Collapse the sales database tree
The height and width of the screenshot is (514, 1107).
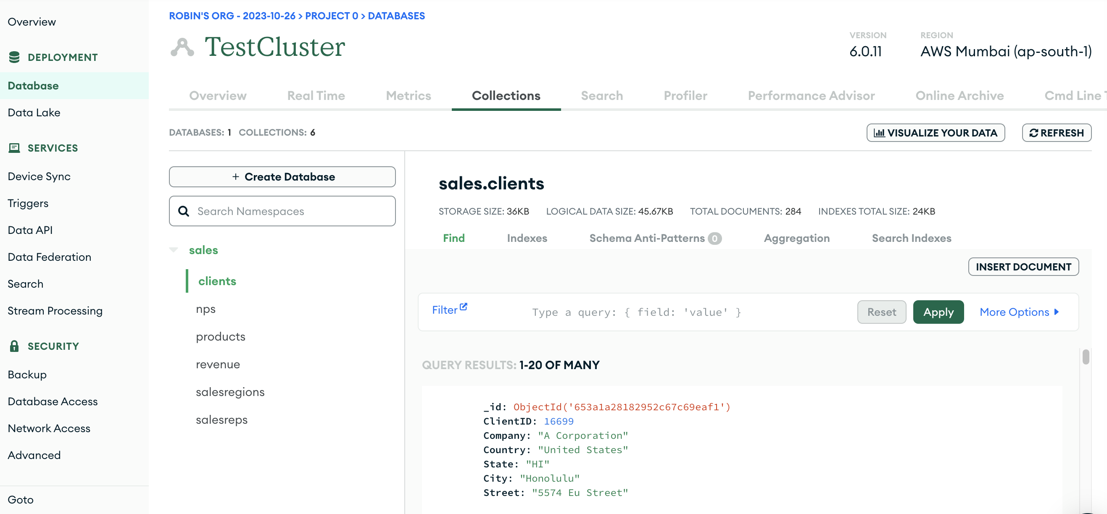click(x=174, y=250)
